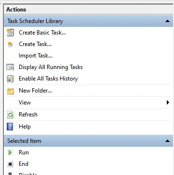174x175 pixels.
Task: Click the green Refresh icon
Action: tap(10, 115)
